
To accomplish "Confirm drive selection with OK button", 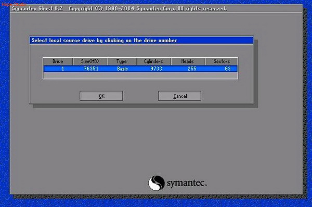I will 101,96.
